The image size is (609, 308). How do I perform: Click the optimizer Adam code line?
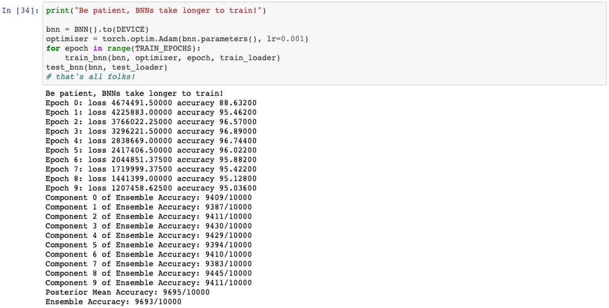177,39
